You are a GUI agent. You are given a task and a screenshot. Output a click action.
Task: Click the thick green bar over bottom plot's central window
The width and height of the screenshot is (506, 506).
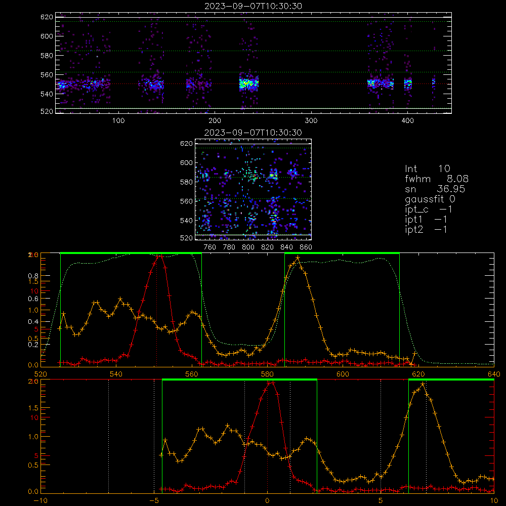[x=239, y=379]
